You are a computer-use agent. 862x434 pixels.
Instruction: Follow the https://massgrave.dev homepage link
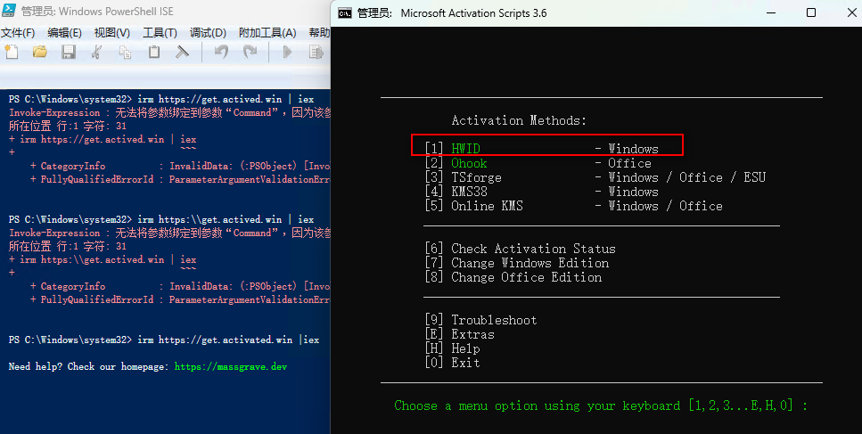pyautogui.click(x=231, y=366)
